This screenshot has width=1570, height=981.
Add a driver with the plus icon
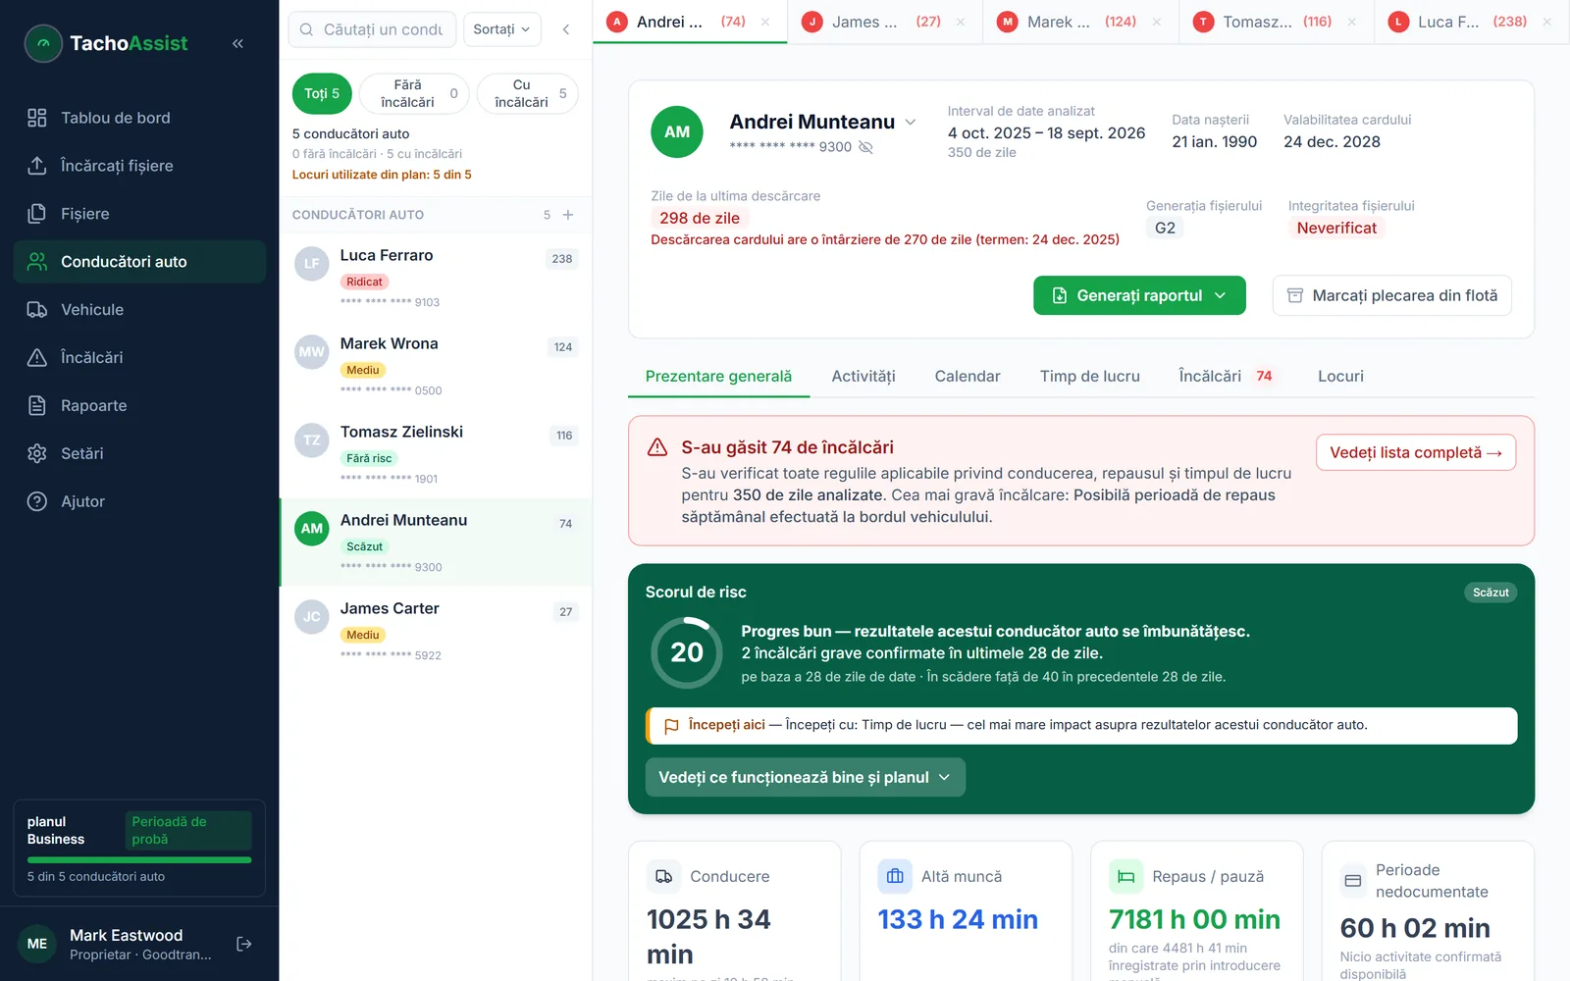568,215
